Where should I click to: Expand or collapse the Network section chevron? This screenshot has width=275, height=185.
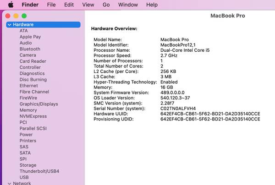click(x=9, y=183)
